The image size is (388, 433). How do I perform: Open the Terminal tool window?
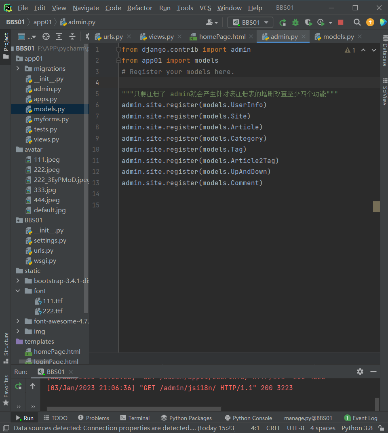pyautogui.click(x=135, y=418)
